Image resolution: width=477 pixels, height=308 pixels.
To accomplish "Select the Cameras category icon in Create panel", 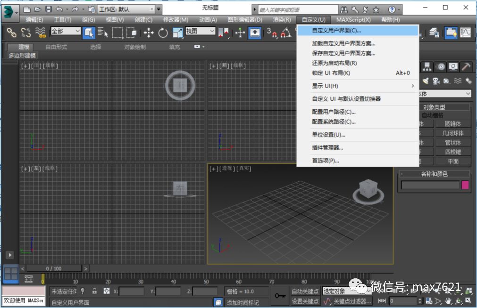I will pos(436,81).
